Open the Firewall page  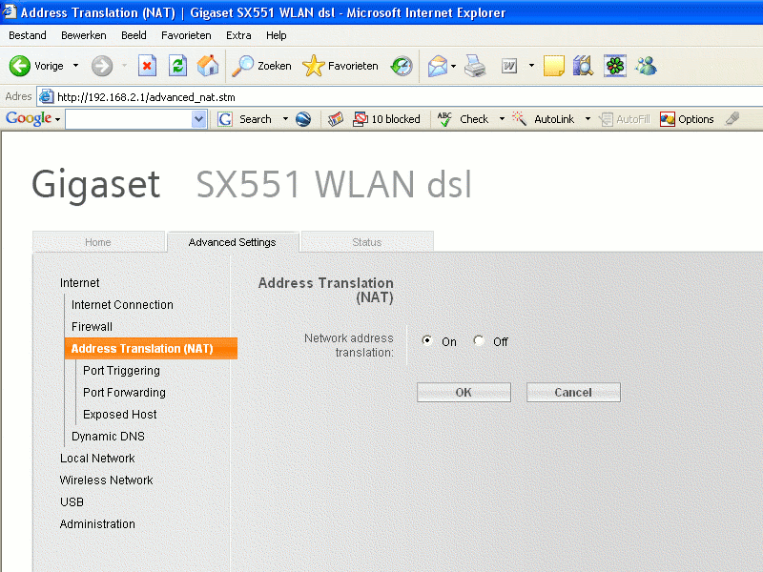(x=92, y=327)
